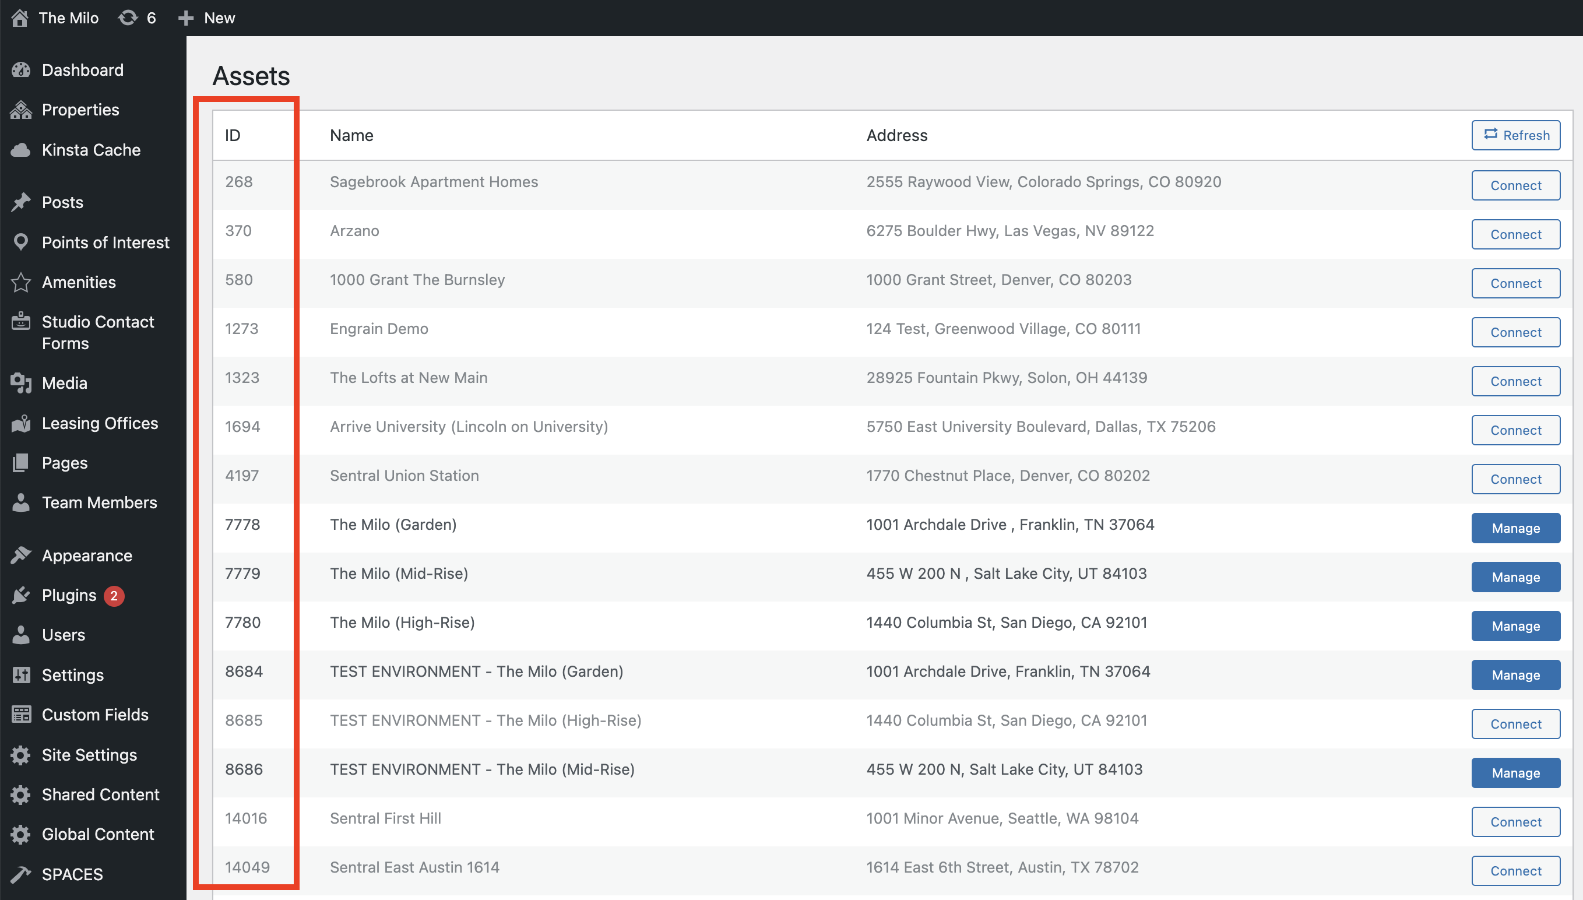Manage The Milo (Mid-Rise) asset 7779
This screenshot has width=1583, height=900.
coord(1515,576)
